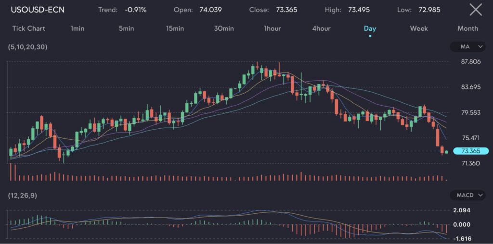Click the last candlestick on the chart
The width and height of the screenshot is (493, 244).
click(447, 152)
